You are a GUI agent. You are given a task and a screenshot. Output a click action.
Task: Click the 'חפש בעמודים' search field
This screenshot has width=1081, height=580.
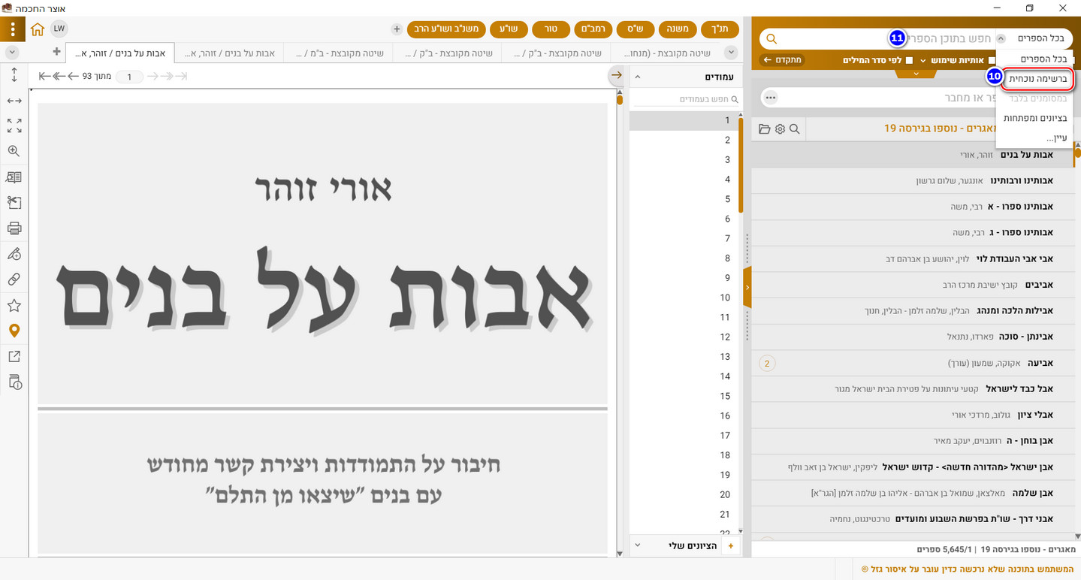(x=685, y=98)
